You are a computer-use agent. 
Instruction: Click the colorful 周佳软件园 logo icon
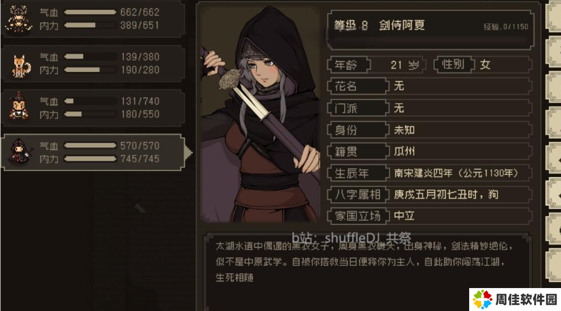482,299
